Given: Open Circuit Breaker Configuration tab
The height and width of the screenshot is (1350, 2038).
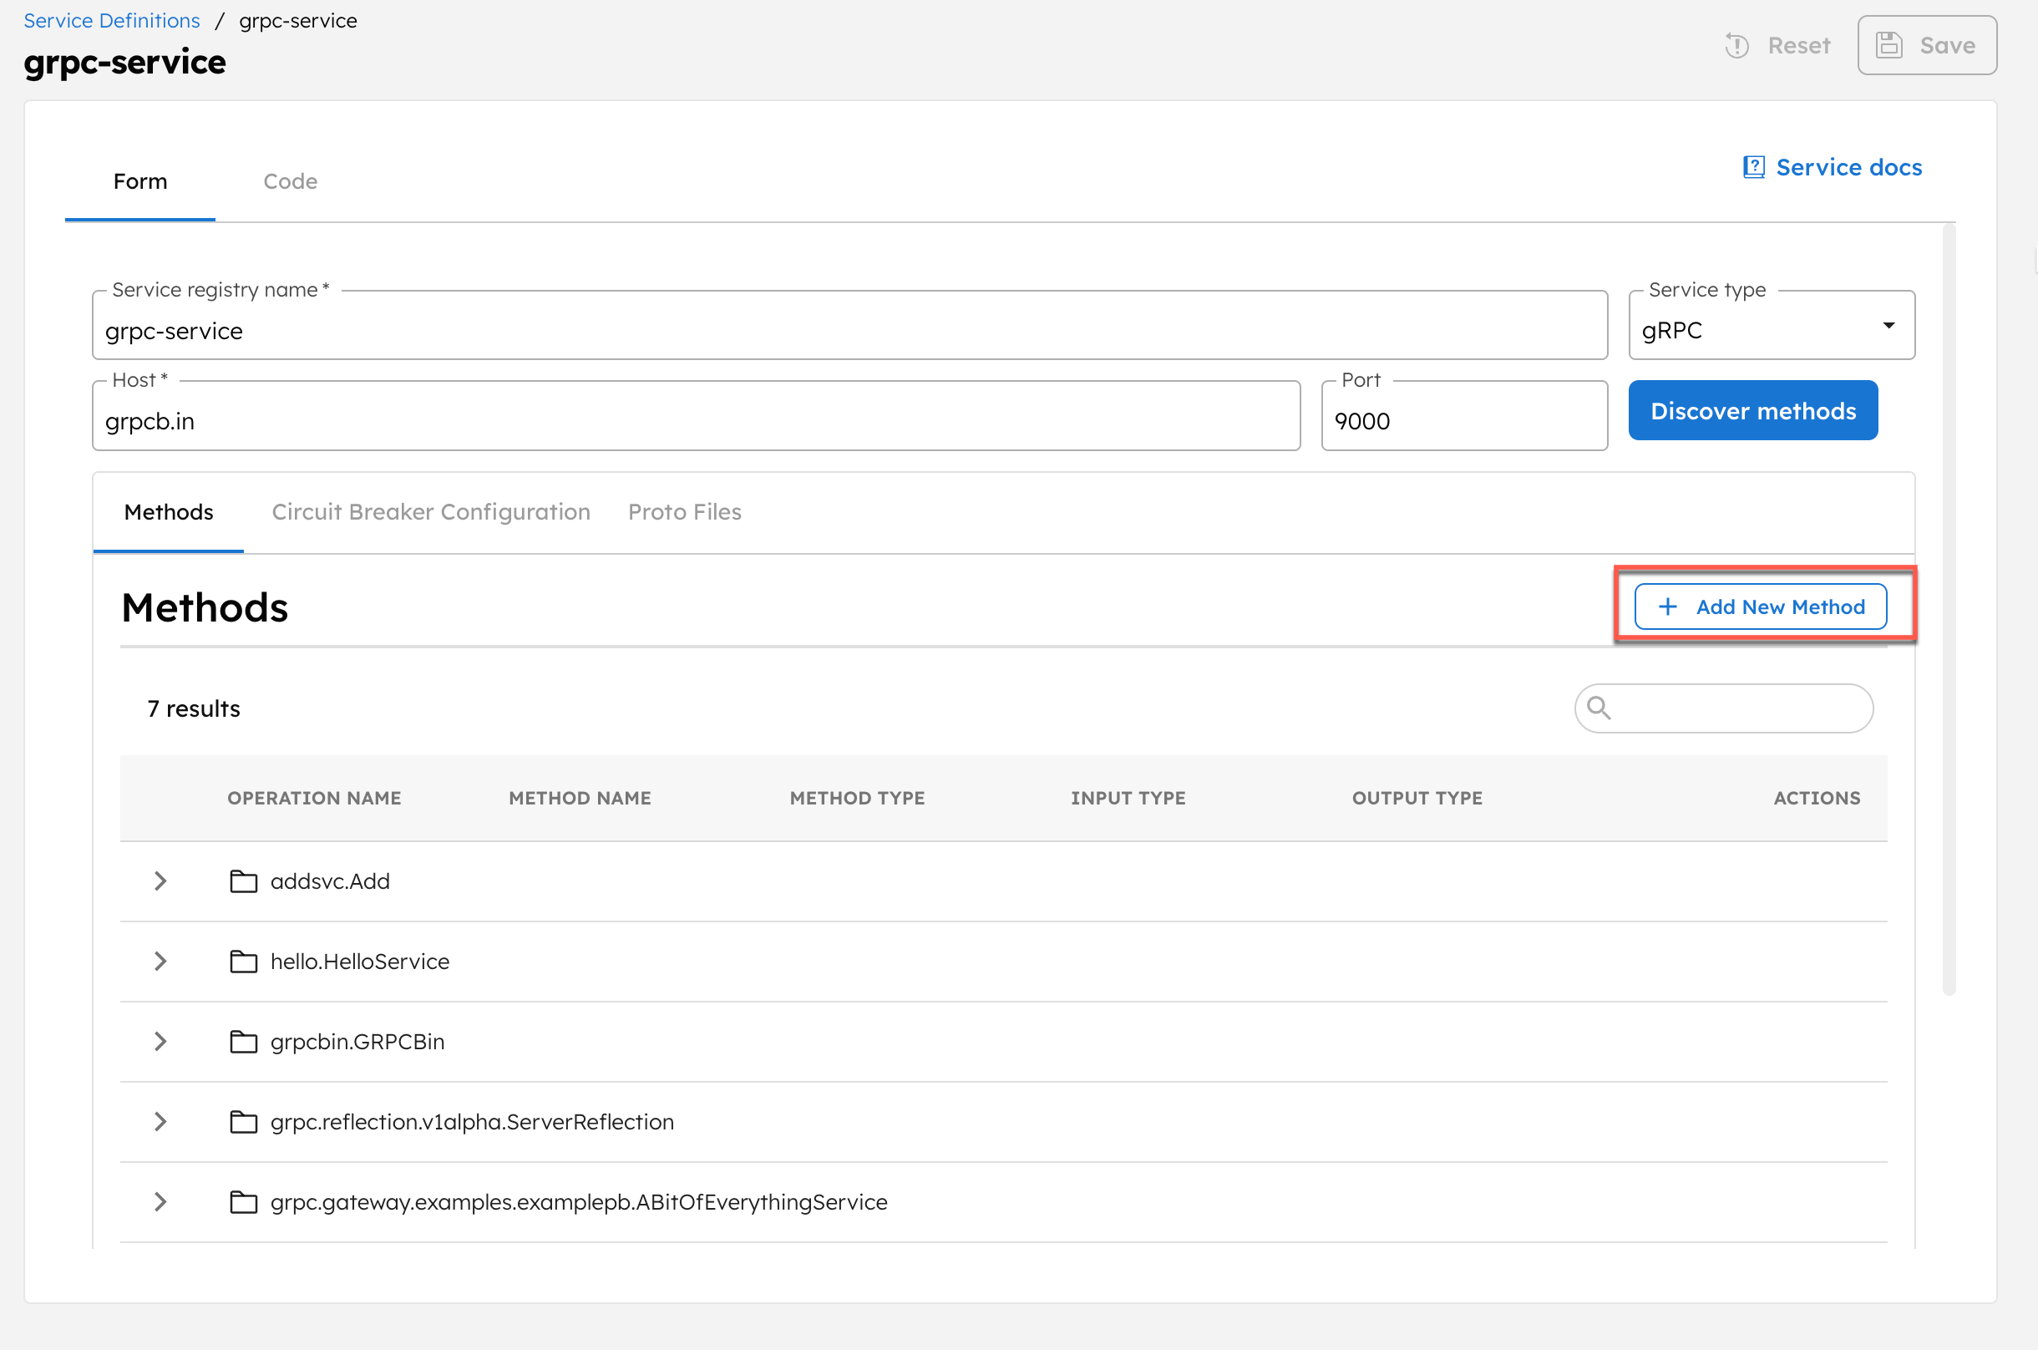Looking at the screenshot, I should pos(431,512).
